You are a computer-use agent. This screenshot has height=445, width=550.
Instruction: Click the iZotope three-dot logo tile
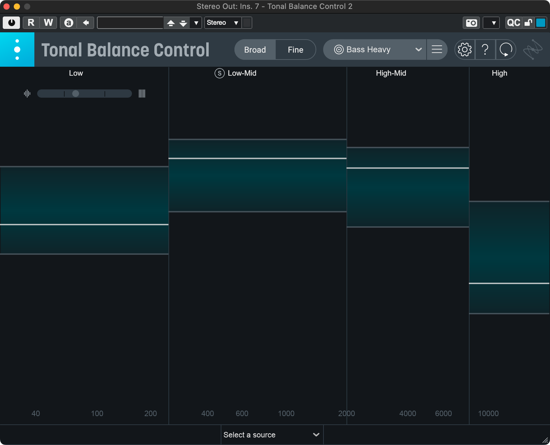pyautogui.click(x=17, y=50)
